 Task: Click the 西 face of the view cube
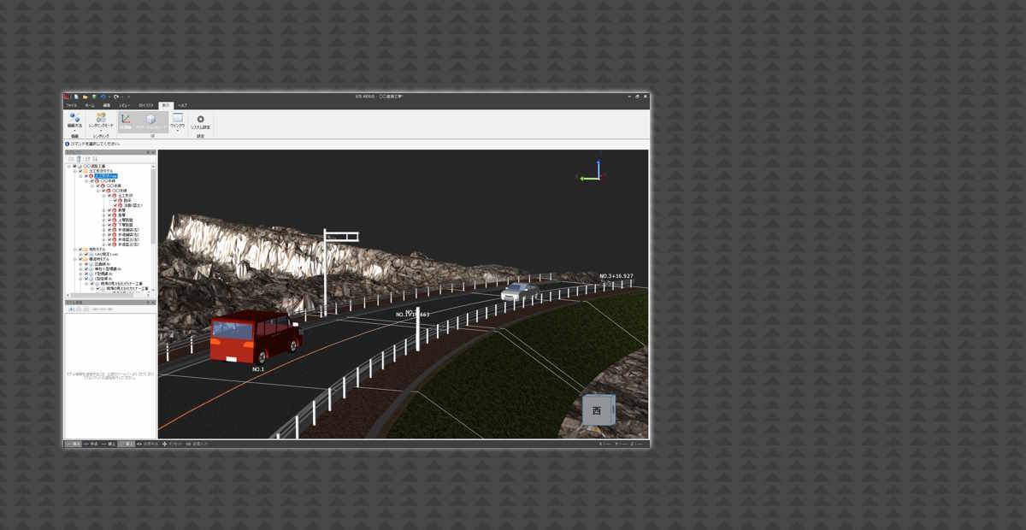coord(597,411)
